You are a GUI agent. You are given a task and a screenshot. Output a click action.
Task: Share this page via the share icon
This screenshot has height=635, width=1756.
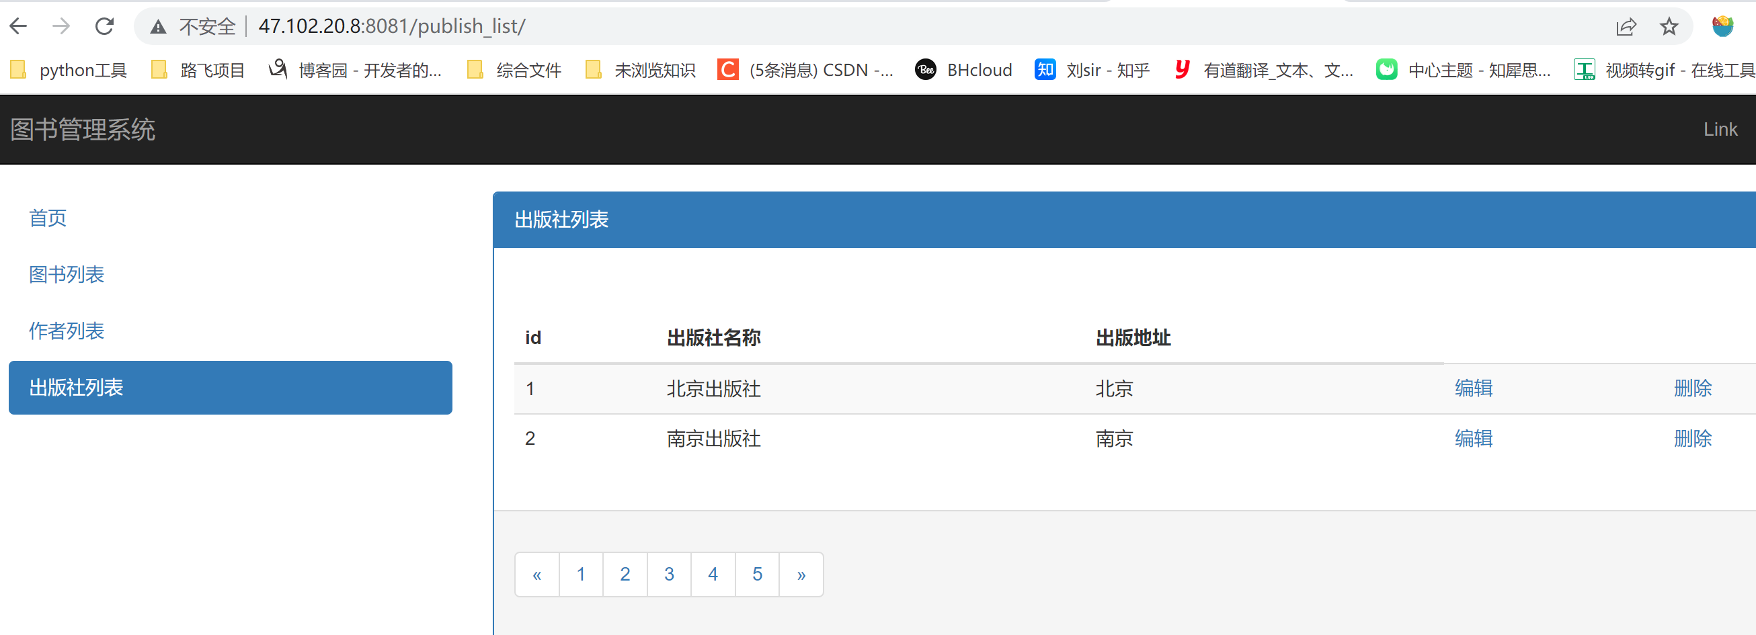pyautogui.click(x=1626, y=27)
